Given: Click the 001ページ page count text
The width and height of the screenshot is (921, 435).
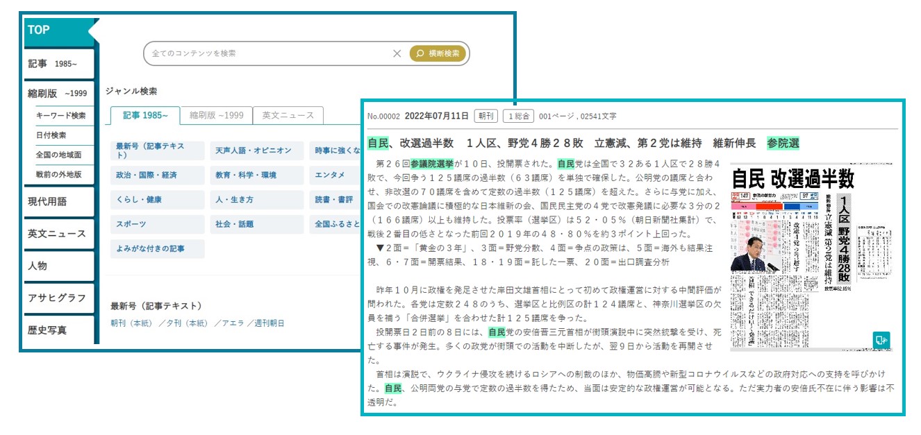Looking at the screenshot, I should coord(558,117).
